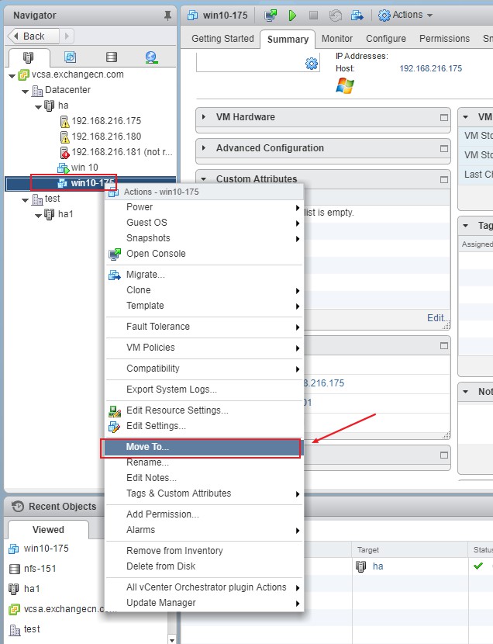Open win10-175 in Recent Objects

pos(47,549)
